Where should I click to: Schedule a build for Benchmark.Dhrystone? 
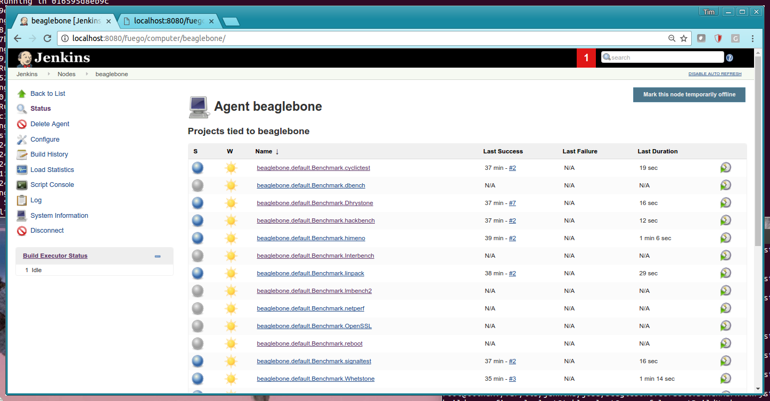click(x=725, y=203)
